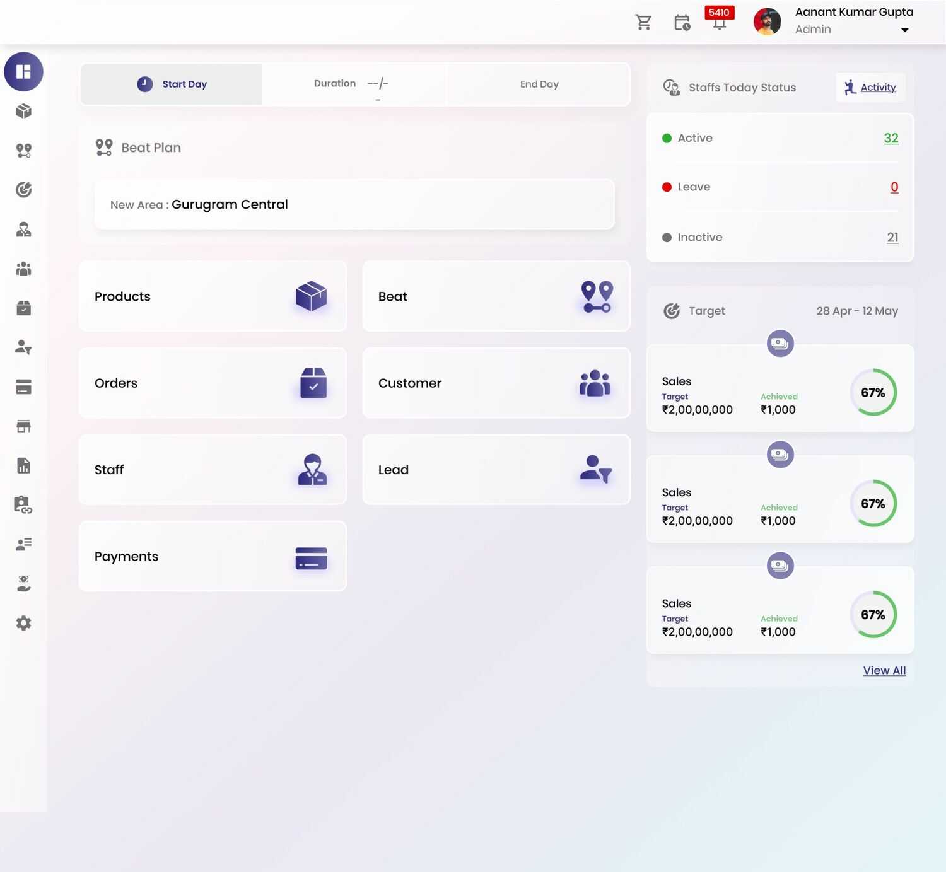Open the Settings gear at sidebar bottom
This screenshot has width=946, height=872.
[23, 623]
